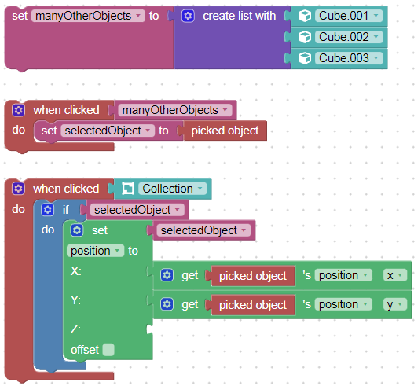The height and width of the screenshot is (386, 418).
Task: Open the set manyOtherObjects variable dropdown
Action: coord(88,16)
